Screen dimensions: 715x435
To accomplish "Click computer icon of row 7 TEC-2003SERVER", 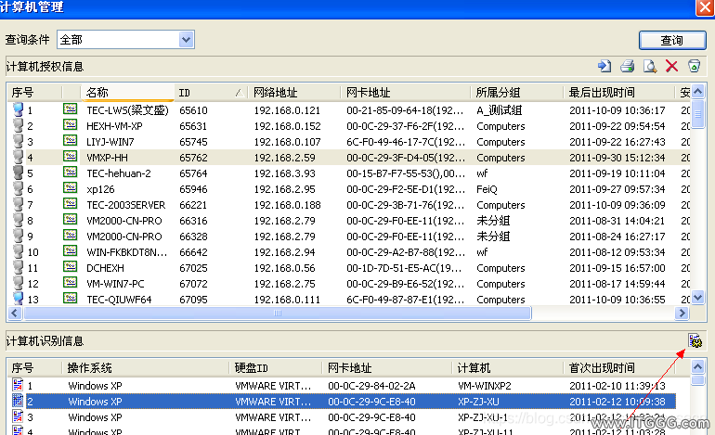I will click(19, 205).
